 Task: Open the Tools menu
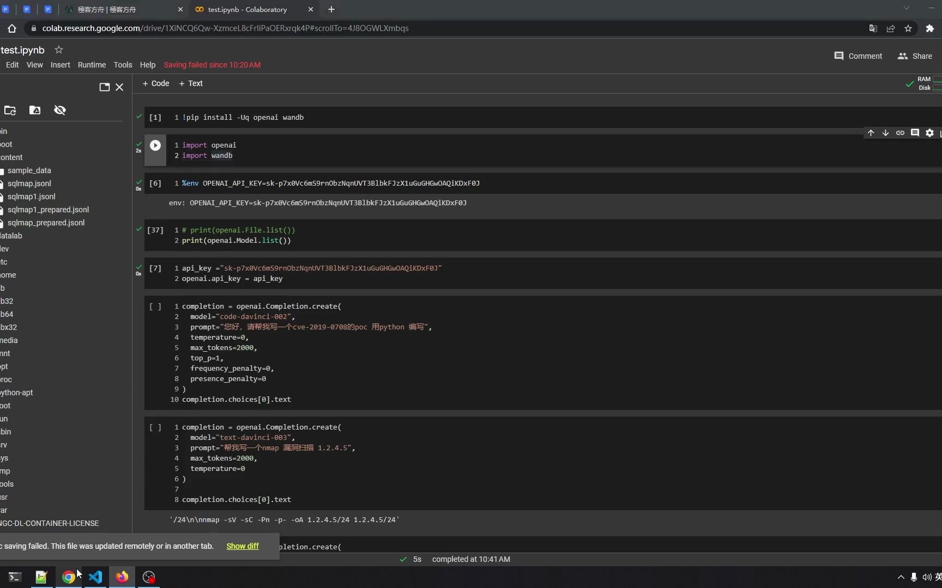123,65
